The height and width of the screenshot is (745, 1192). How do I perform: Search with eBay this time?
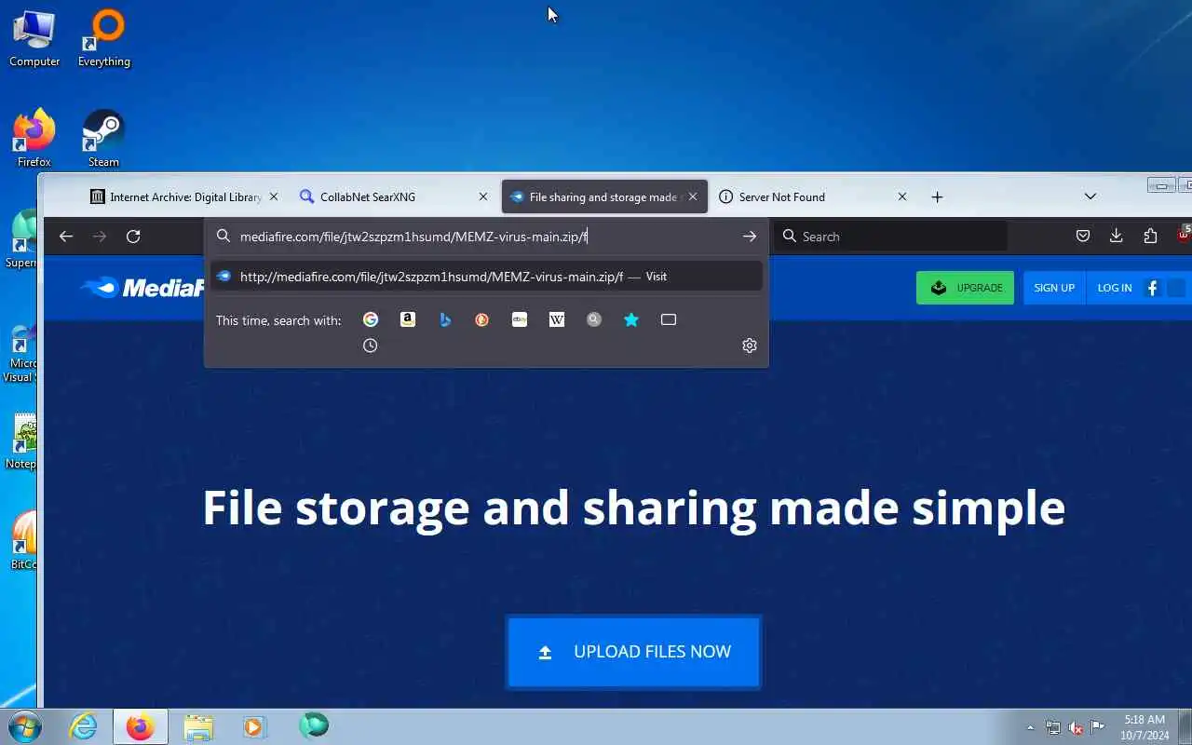[x=520, y=319]
